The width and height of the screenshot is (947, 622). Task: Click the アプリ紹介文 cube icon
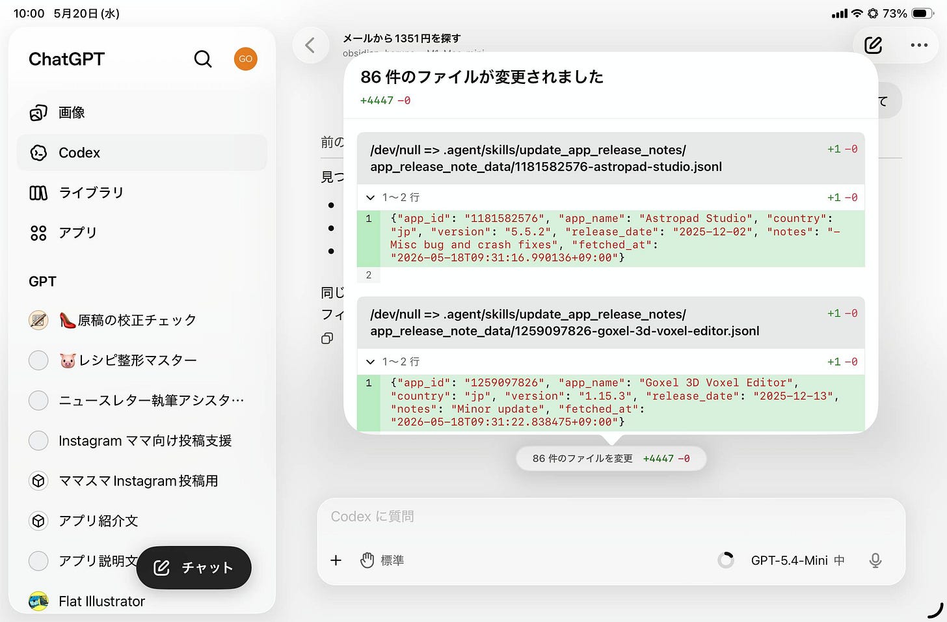click(38, 521)
